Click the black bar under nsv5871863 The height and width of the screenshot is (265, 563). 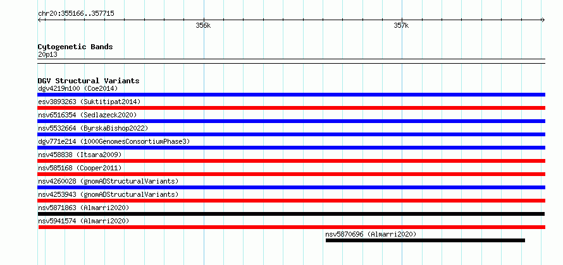click(x=291, y=214)
